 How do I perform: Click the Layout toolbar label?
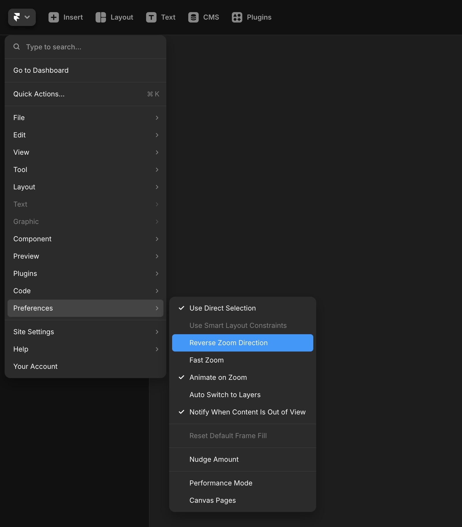(x=122, y=18)
